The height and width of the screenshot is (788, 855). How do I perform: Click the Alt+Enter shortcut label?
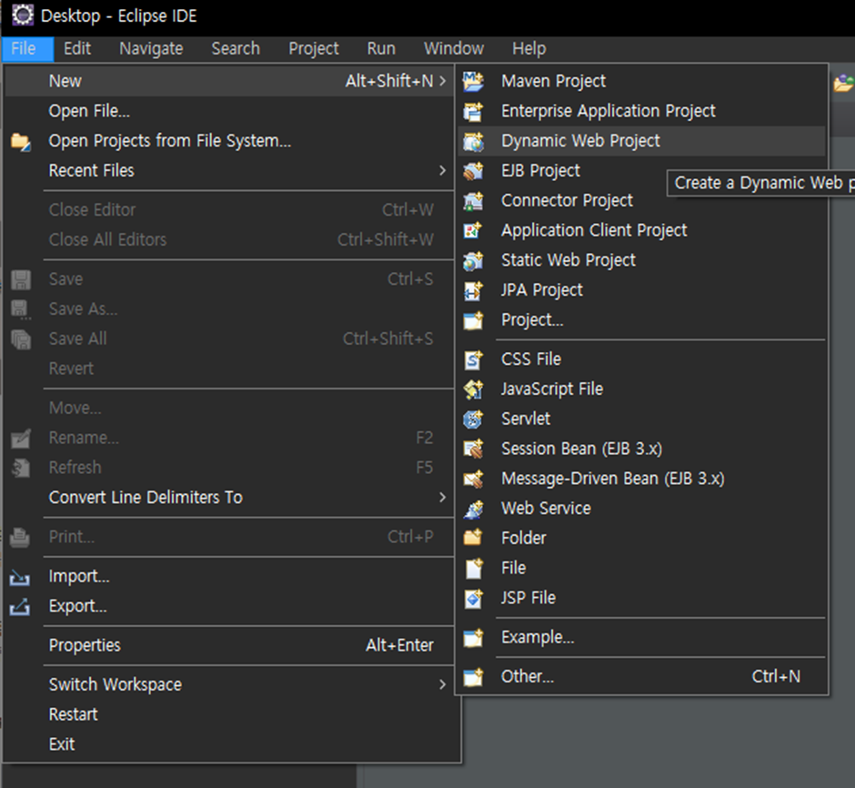[399, 646]
